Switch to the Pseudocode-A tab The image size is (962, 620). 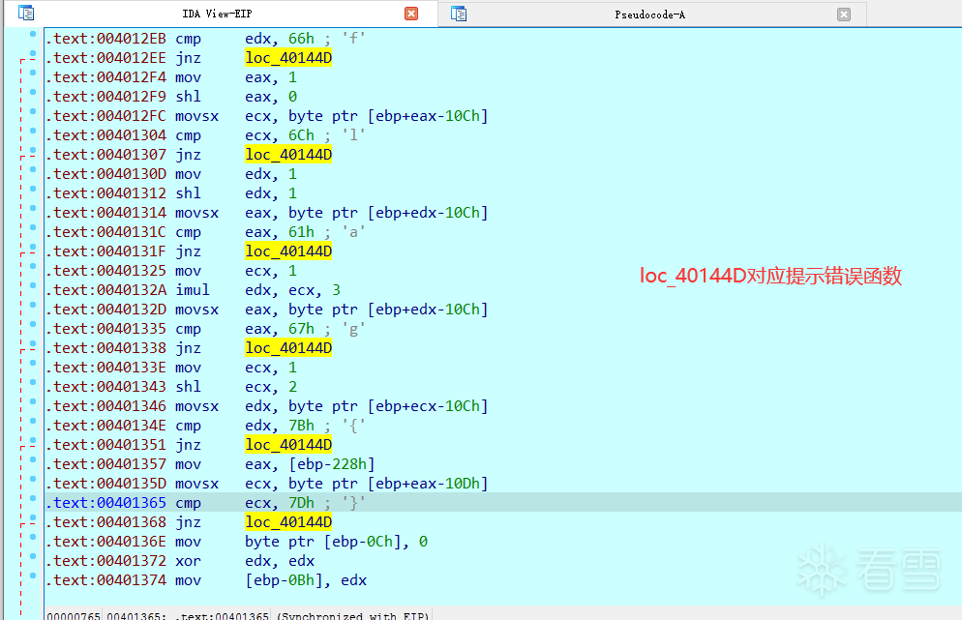tap(649, 15)
